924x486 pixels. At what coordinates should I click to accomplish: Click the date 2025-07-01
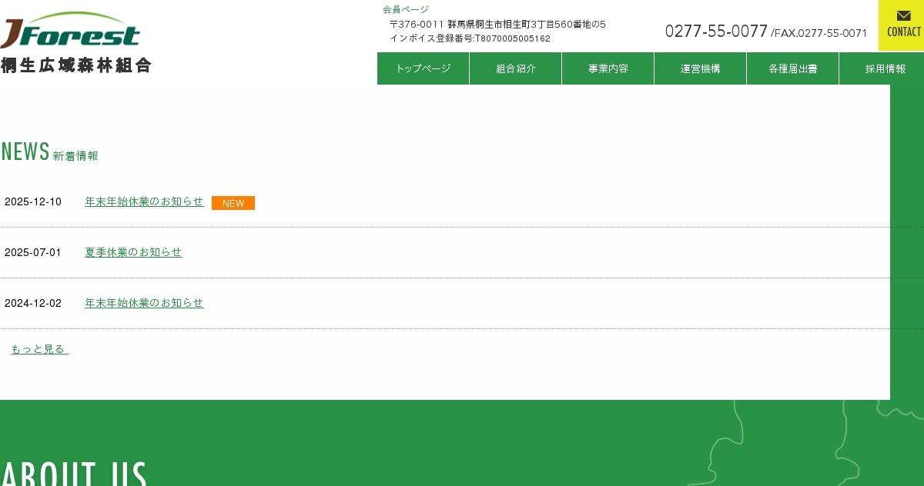(x=33, y=252)
